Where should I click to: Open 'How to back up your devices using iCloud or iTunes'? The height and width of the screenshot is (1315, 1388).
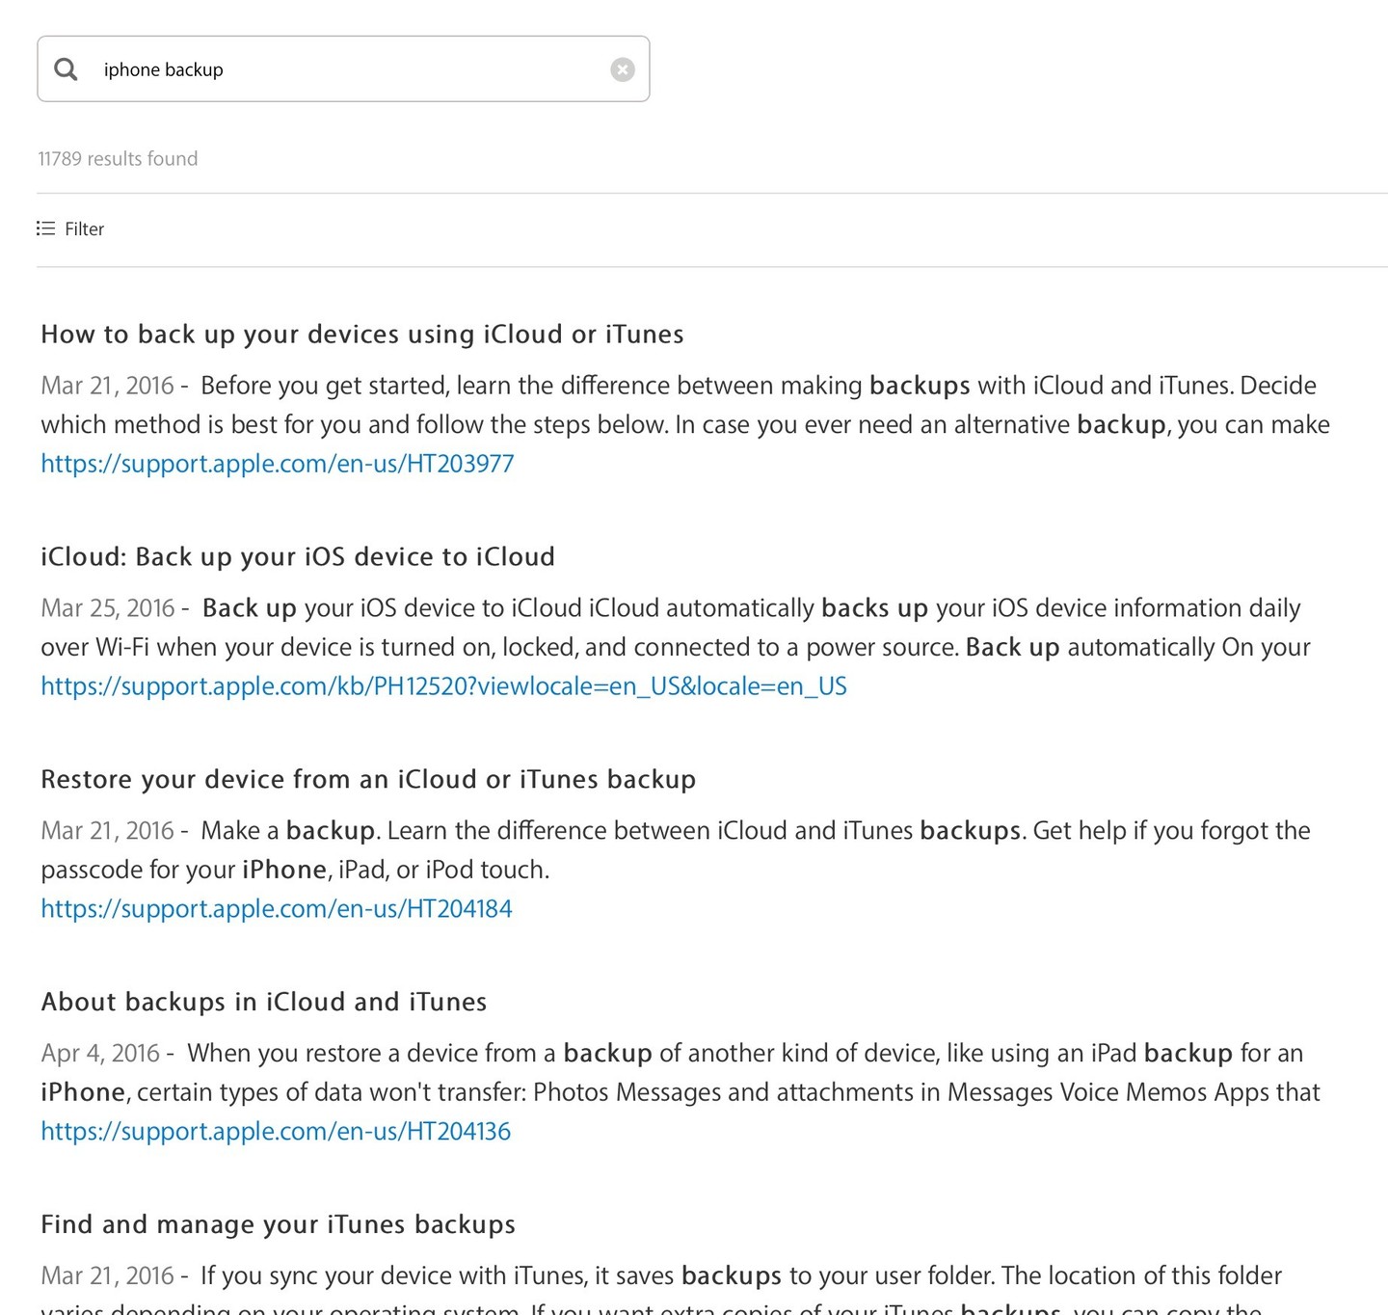tap(361, 334)
